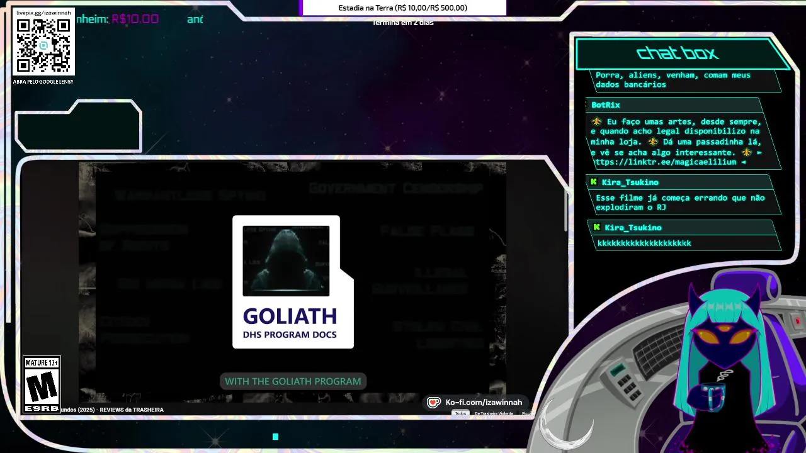The height and width of the screenshot is (453, 806).
Task: Click the green K badge beside the first Kira_Tsukino name
Action: [593, 182]
